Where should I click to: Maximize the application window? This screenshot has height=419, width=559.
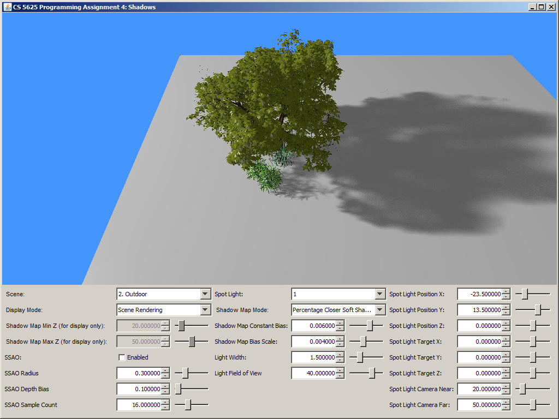pyautogui.click(x=541, y=7)
